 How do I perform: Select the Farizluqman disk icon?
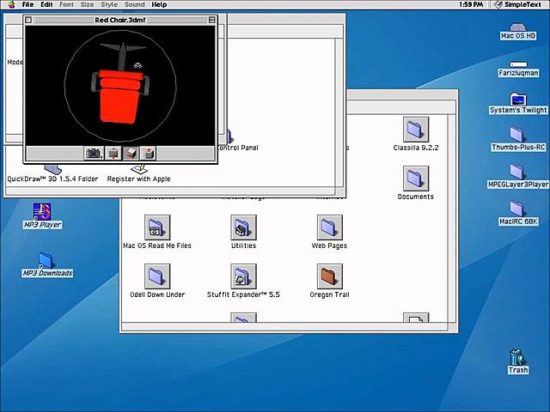pos(518,69)
